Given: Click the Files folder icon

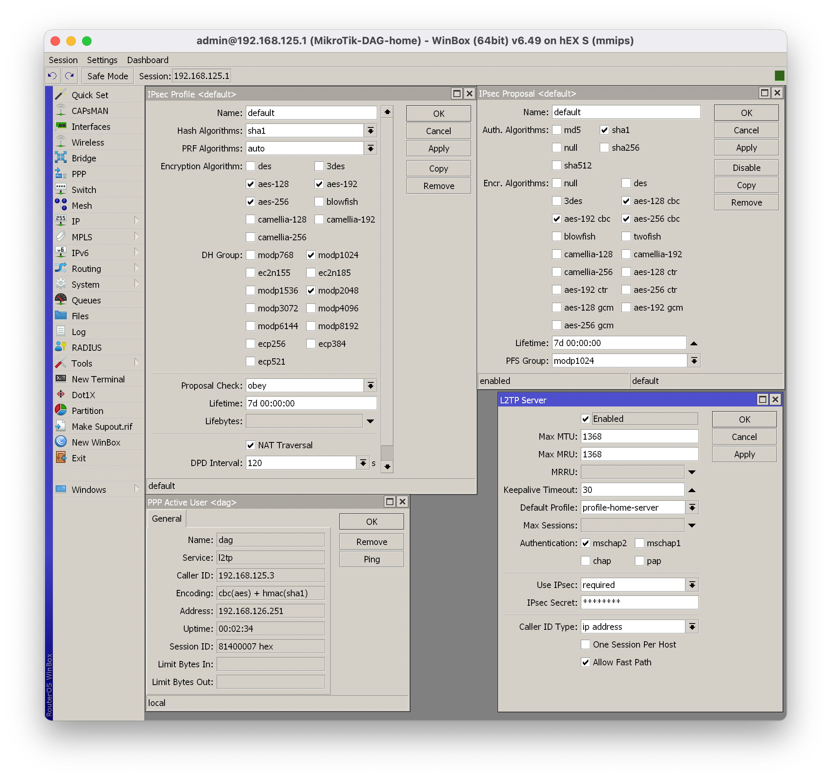Looking at the screenshot, I should click(x=61, y=316).
